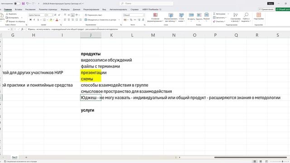Activate Формат по образцу painter
Image resolution: width=290 pixels, height=163 pixels.
pyautogui.click(x=15, y=21)
